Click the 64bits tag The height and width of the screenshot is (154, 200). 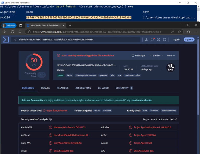tap(69, 75)
